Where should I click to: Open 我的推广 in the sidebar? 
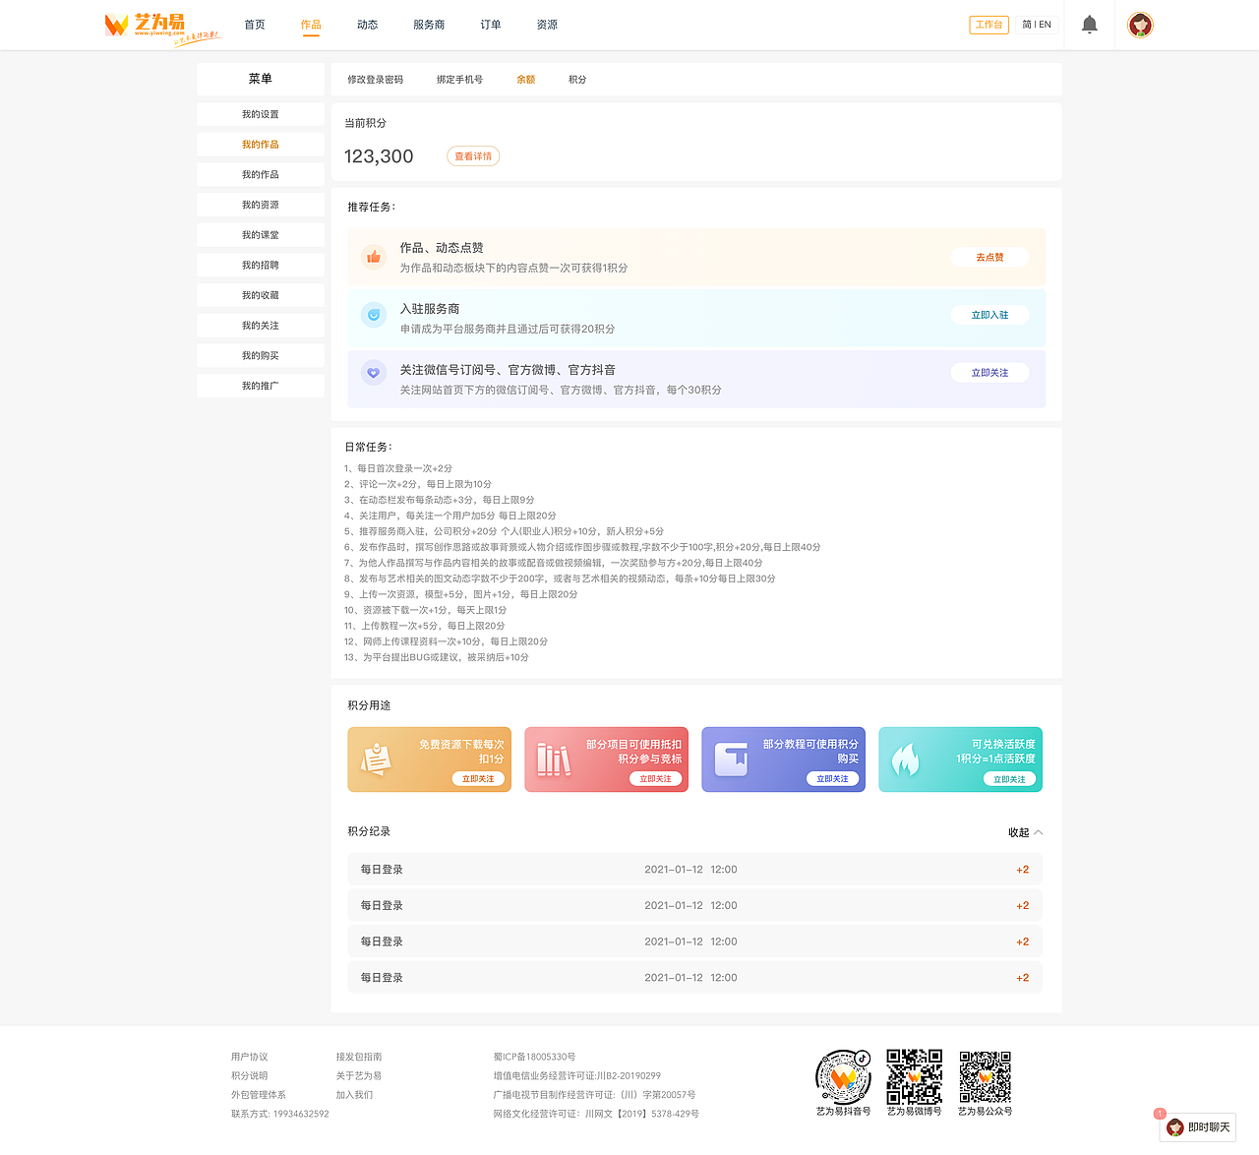[261, 386]
